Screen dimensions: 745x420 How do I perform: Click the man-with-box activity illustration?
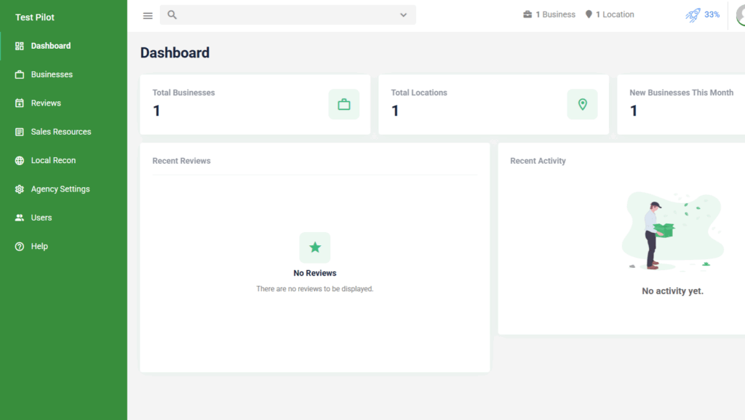point(672,231)
